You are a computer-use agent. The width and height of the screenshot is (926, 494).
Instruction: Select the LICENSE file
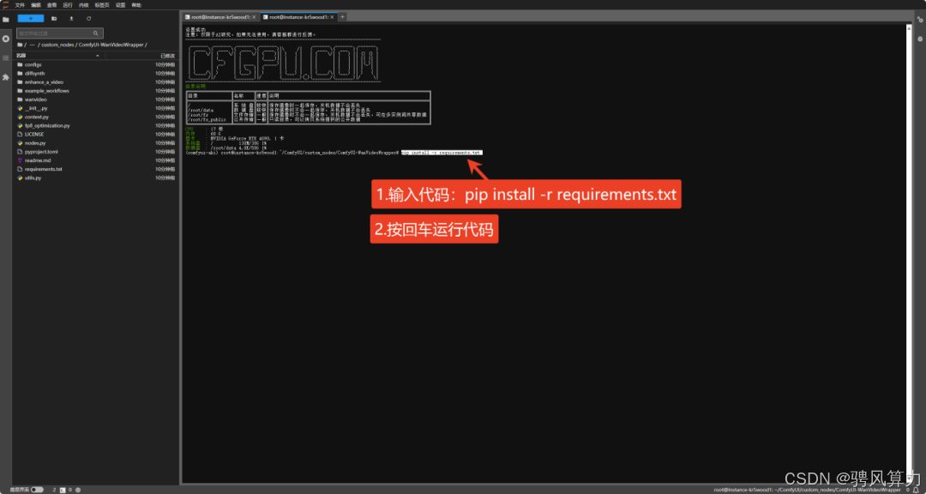tap(94, 134)
